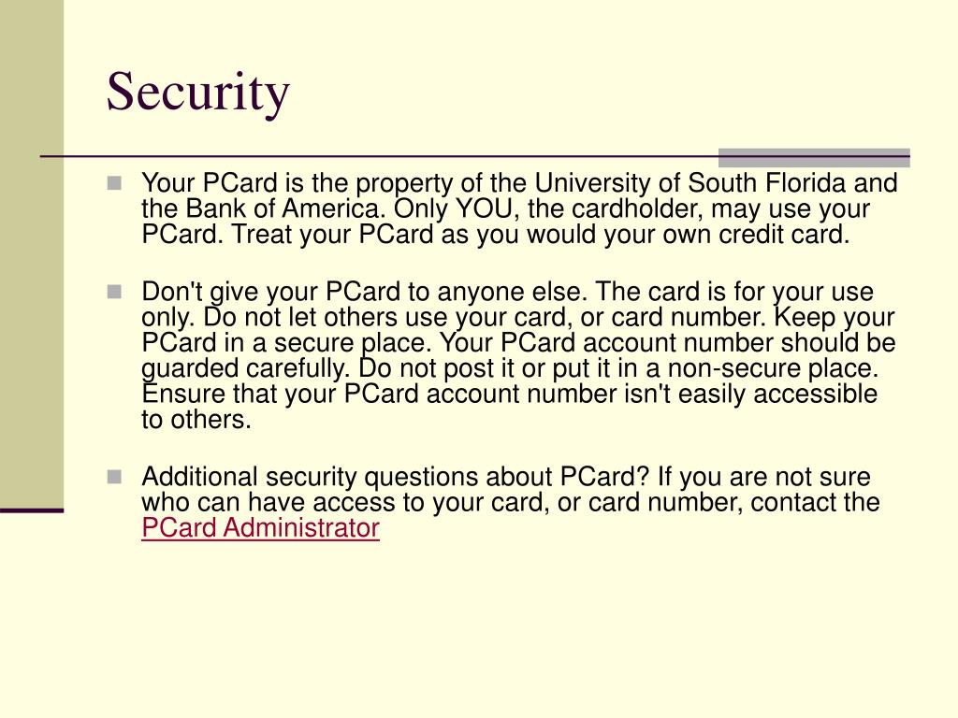958x718 pixels.
Task: Open the PCard Administrator link
Action: [260, 527]
